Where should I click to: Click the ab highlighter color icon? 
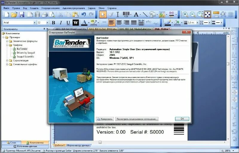(94, 23)
